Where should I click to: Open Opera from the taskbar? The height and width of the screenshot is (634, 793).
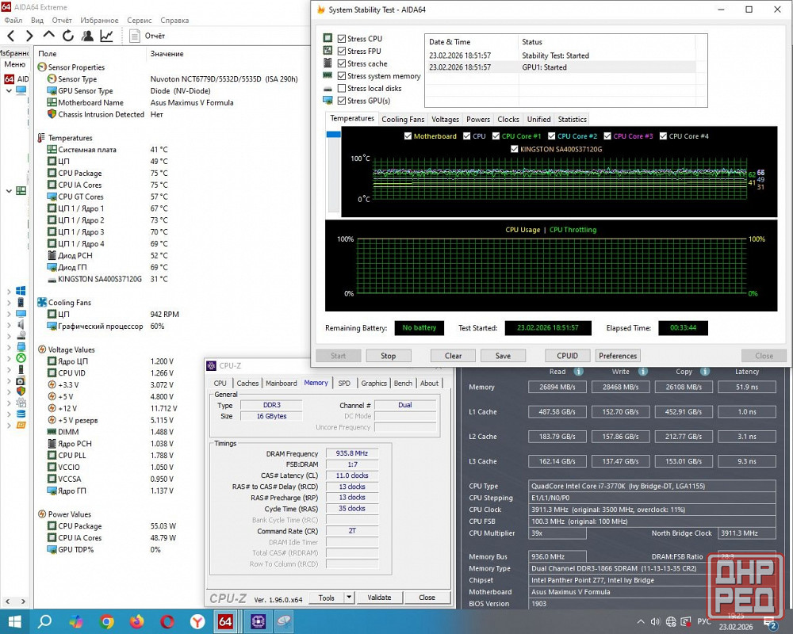(x=167, y=621)
